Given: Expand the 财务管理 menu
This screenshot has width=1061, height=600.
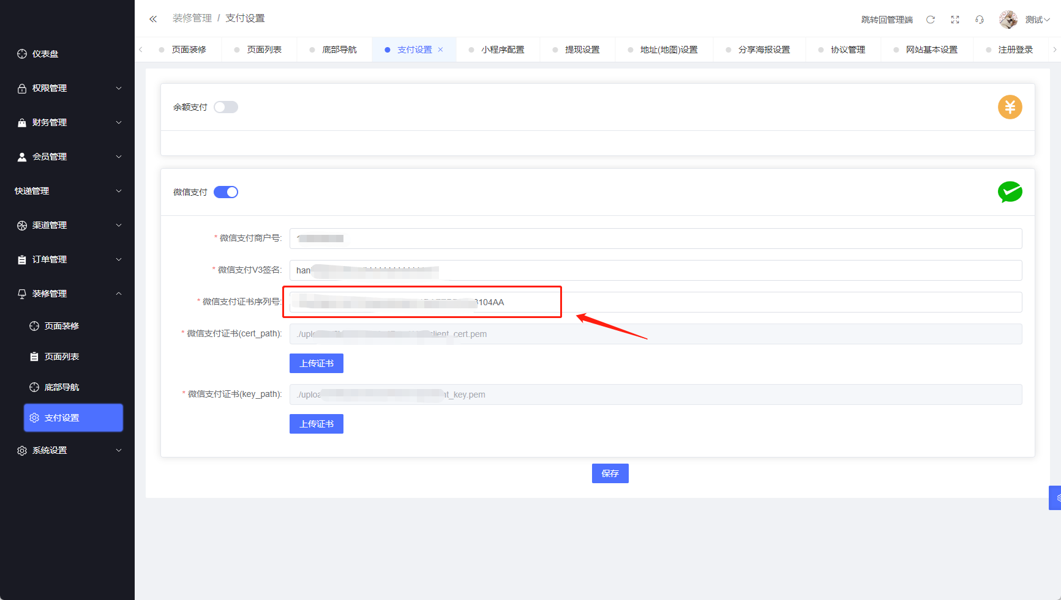Looking at the screenshot, I should (67, 122).
